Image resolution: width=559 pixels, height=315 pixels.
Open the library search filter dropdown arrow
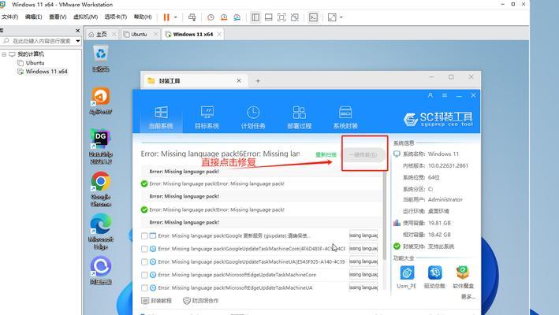[x=78, y=41]
